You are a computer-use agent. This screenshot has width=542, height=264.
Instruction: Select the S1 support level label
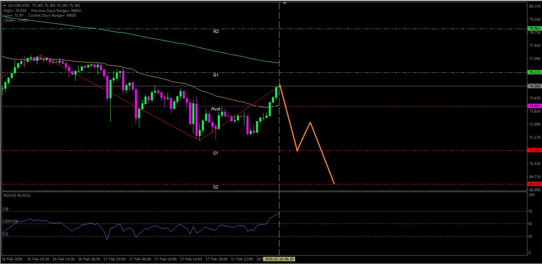pos(216,153)
